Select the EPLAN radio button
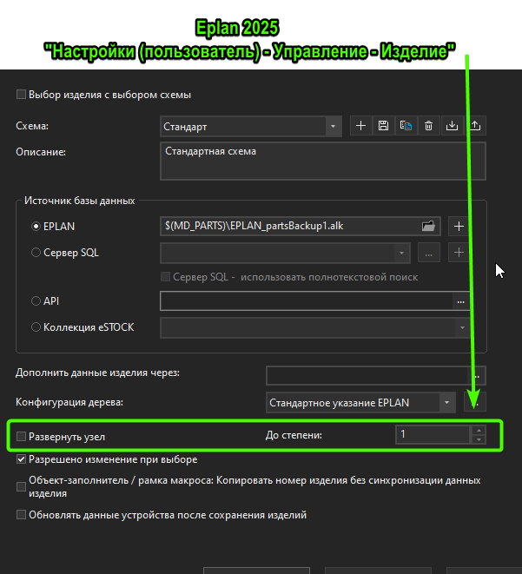The image size is (522, 574). point(36,227)
